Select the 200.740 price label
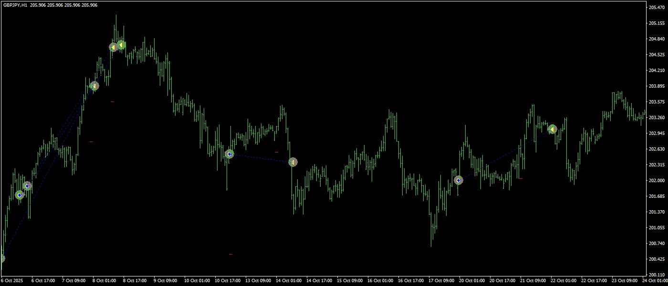The image size is (668, 286). pos(657,244)
